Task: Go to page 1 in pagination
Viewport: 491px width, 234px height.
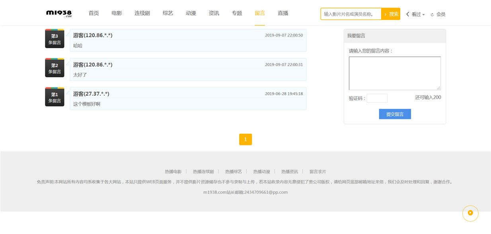Action: (245, 139)
